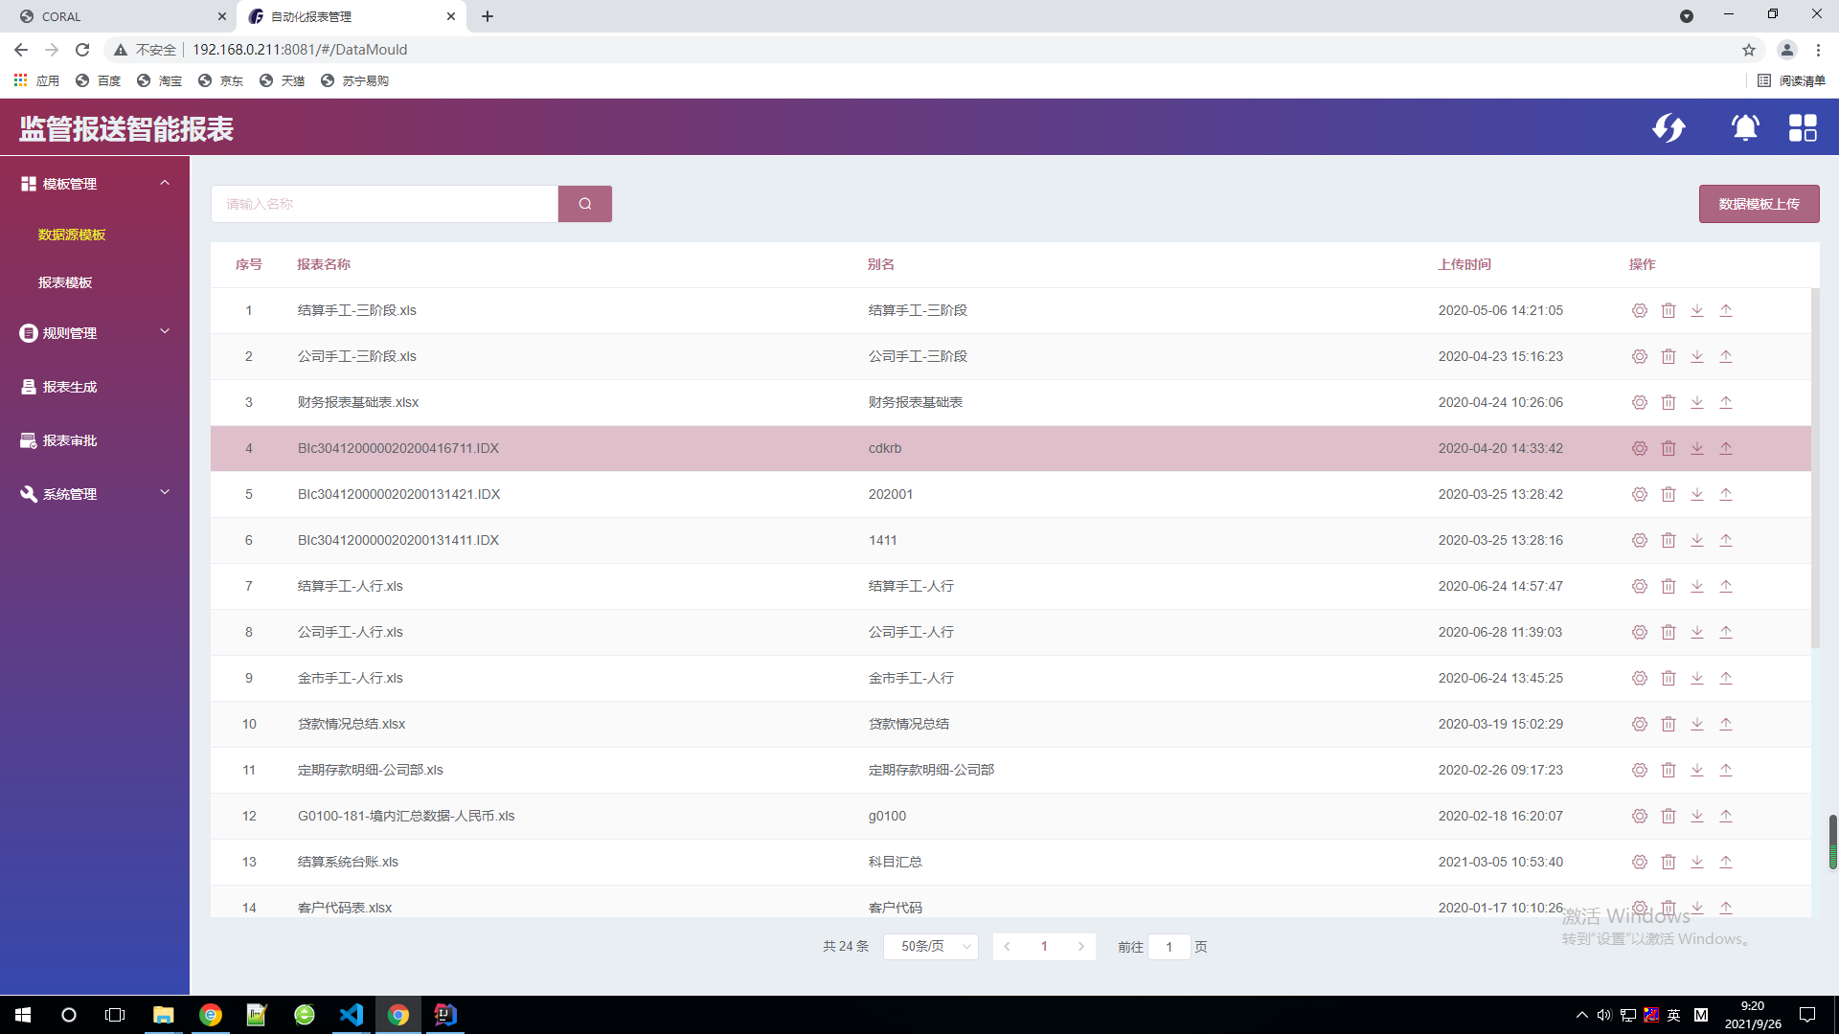Download the 财务报表基础表.xlsx template
Screen dimensions: 1839x1034
pos(1696,402)
